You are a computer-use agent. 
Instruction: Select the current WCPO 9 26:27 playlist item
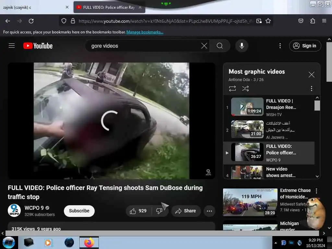(269, 153)
